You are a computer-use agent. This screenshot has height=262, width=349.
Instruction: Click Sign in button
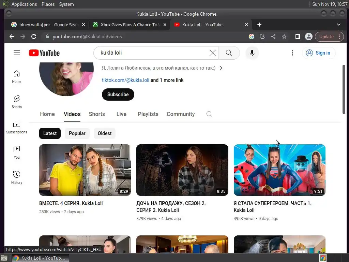point(319,53)
